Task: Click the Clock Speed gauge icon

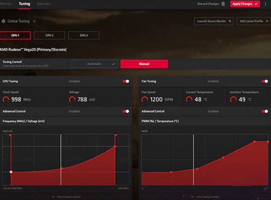Action: pyautogui.click(x=6, y=100)
